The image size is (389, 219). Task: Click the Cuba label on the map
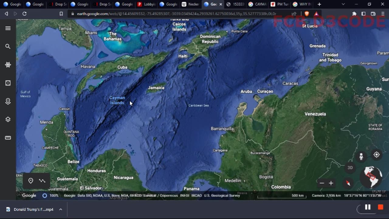tap(122, 67)
